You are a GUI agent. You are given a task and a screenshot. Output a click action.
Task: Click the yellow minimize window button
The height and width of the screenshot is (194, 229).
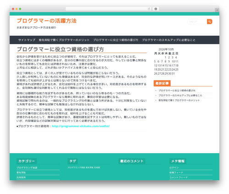point(16,9)
